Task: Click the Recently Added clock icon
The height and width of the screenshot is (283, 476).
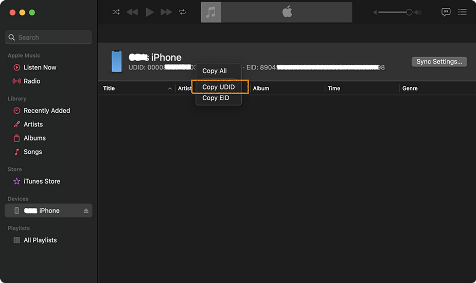Action: point(17,111)
